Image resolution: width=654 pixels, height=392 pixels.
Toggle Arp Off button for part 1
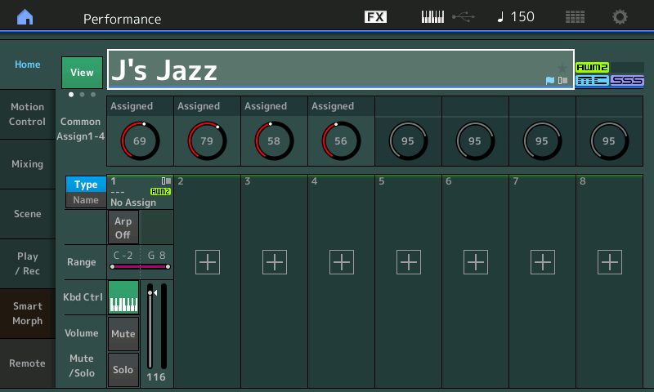(x=123, y=228)
